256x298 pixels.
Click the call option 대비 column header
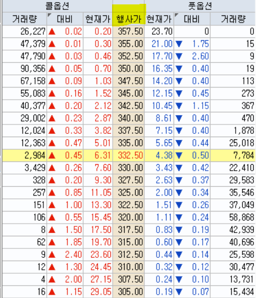tap(65, 19)
